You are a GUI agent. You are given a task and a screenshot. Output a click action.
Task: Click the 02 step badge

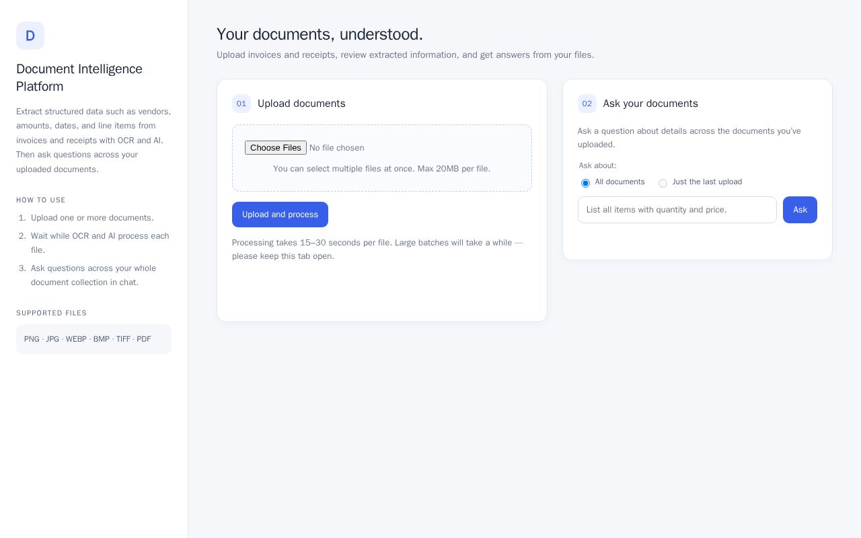[x=587, y=104]
